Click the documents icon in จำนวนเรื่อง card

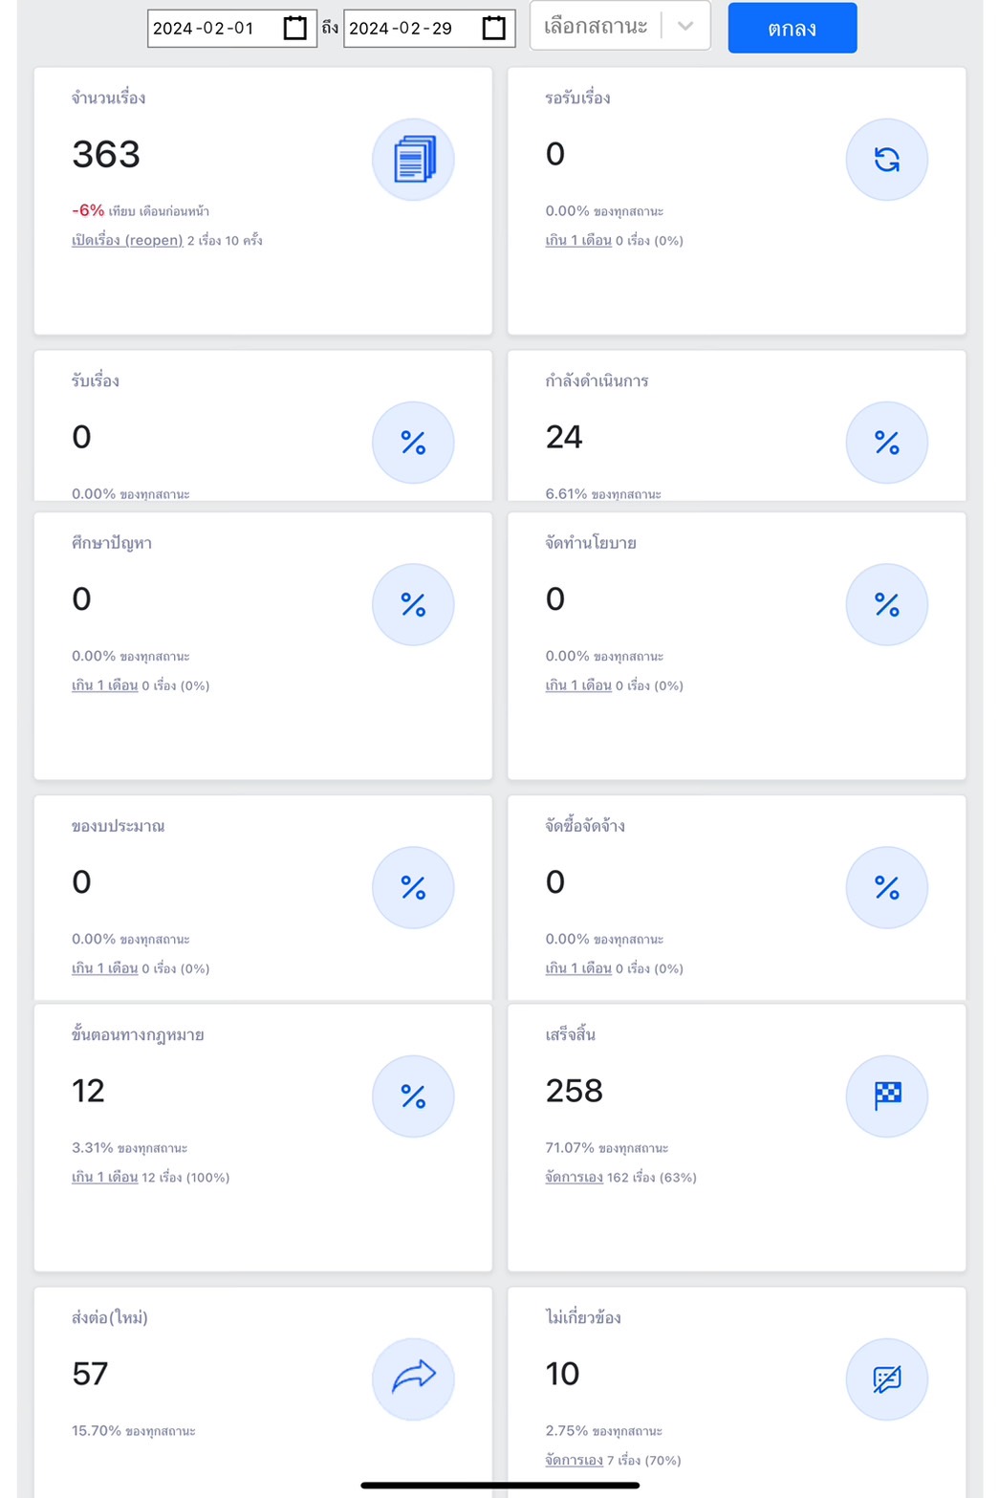pyautogui.click(x=413, y=160)
